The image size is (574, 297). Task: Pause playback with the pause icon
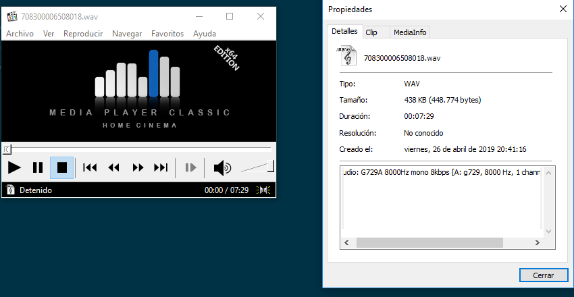38,167
